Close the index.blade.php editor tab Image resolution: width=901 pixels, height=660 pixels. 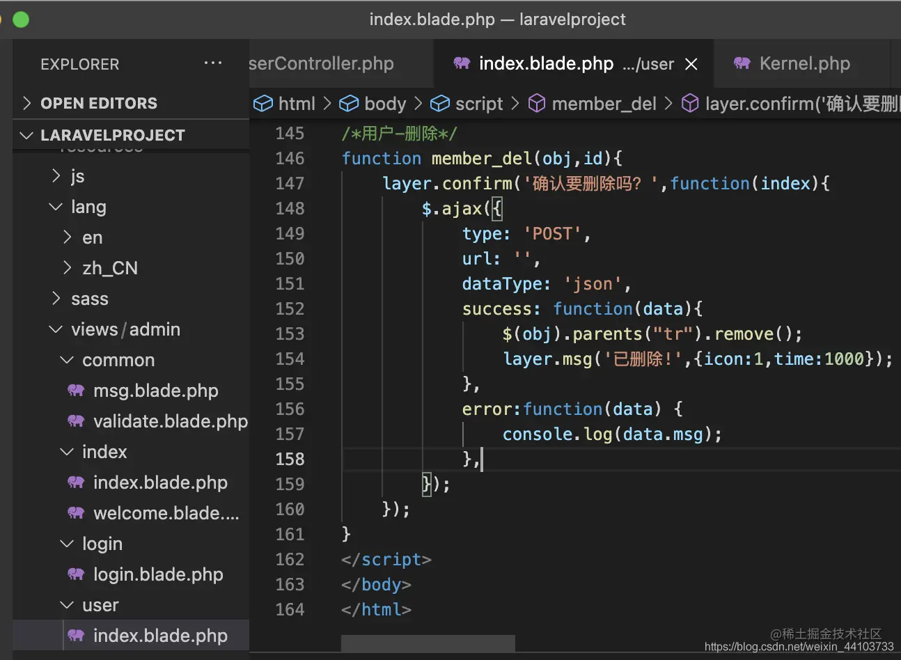click(x=691, y=64)
